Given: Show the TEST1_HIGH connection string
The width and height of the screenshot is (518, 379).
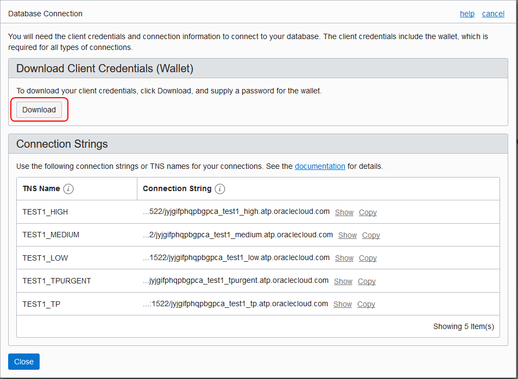Looking at the screenshot, I should coord(344,212).
